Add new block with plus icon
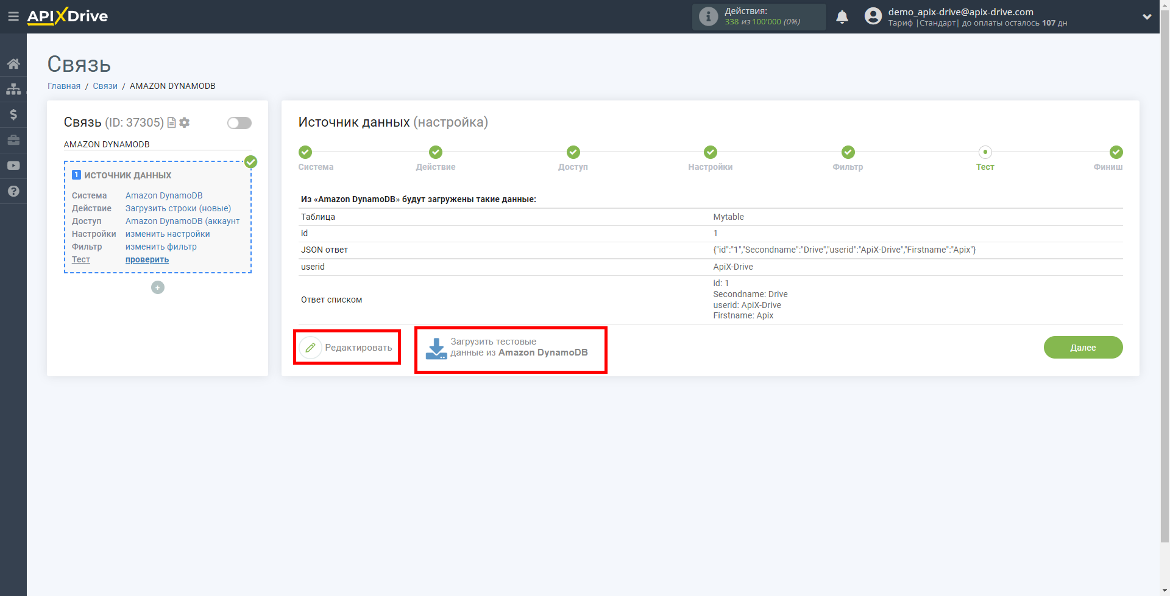 [158, 287]
